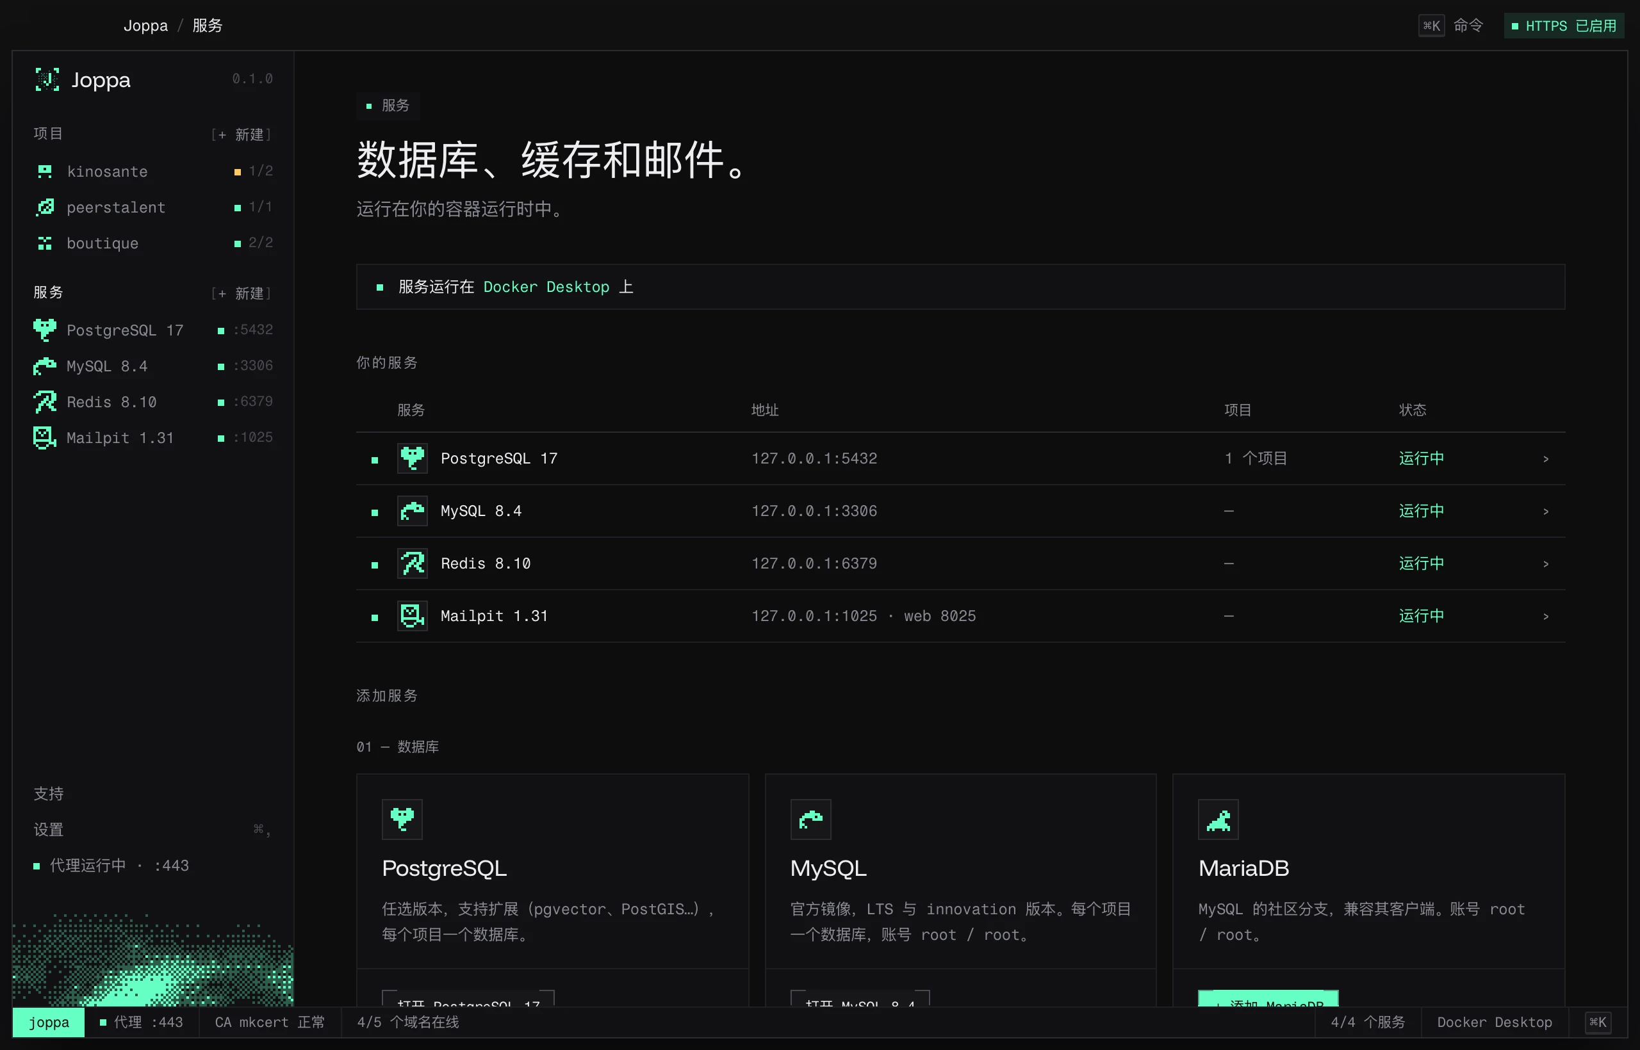Select PostgreSQL 17 elephant icon in sidebar

coord(45,330)
